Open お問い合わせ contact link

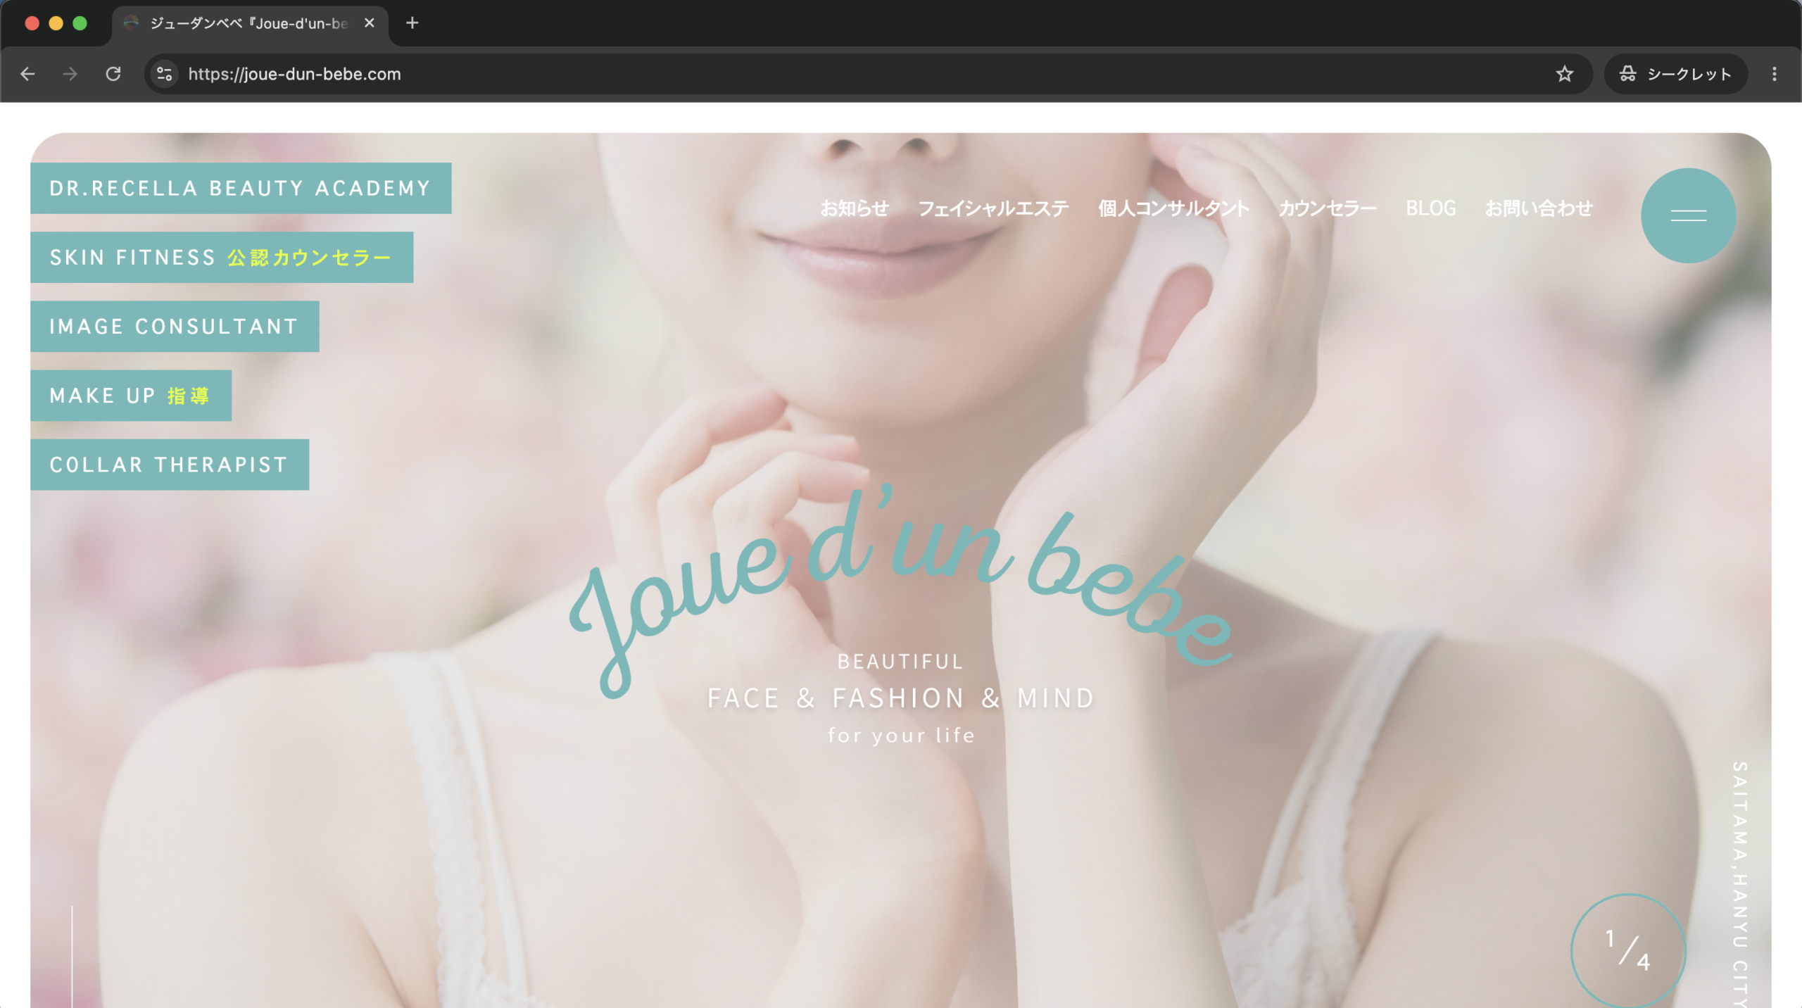coord(1538,208)
